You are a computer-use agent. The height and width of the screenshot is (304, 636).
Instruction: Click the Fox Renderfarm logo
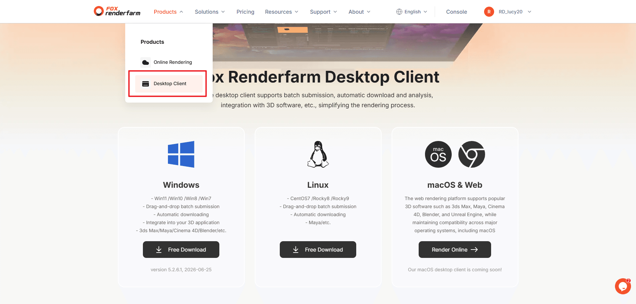pos(117,11)
